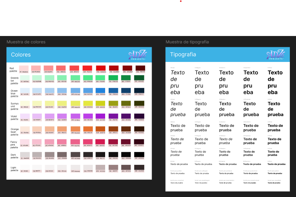
Task: Select the largest bold "Texto de prueba" sample
Action: (x=275, y=82)
